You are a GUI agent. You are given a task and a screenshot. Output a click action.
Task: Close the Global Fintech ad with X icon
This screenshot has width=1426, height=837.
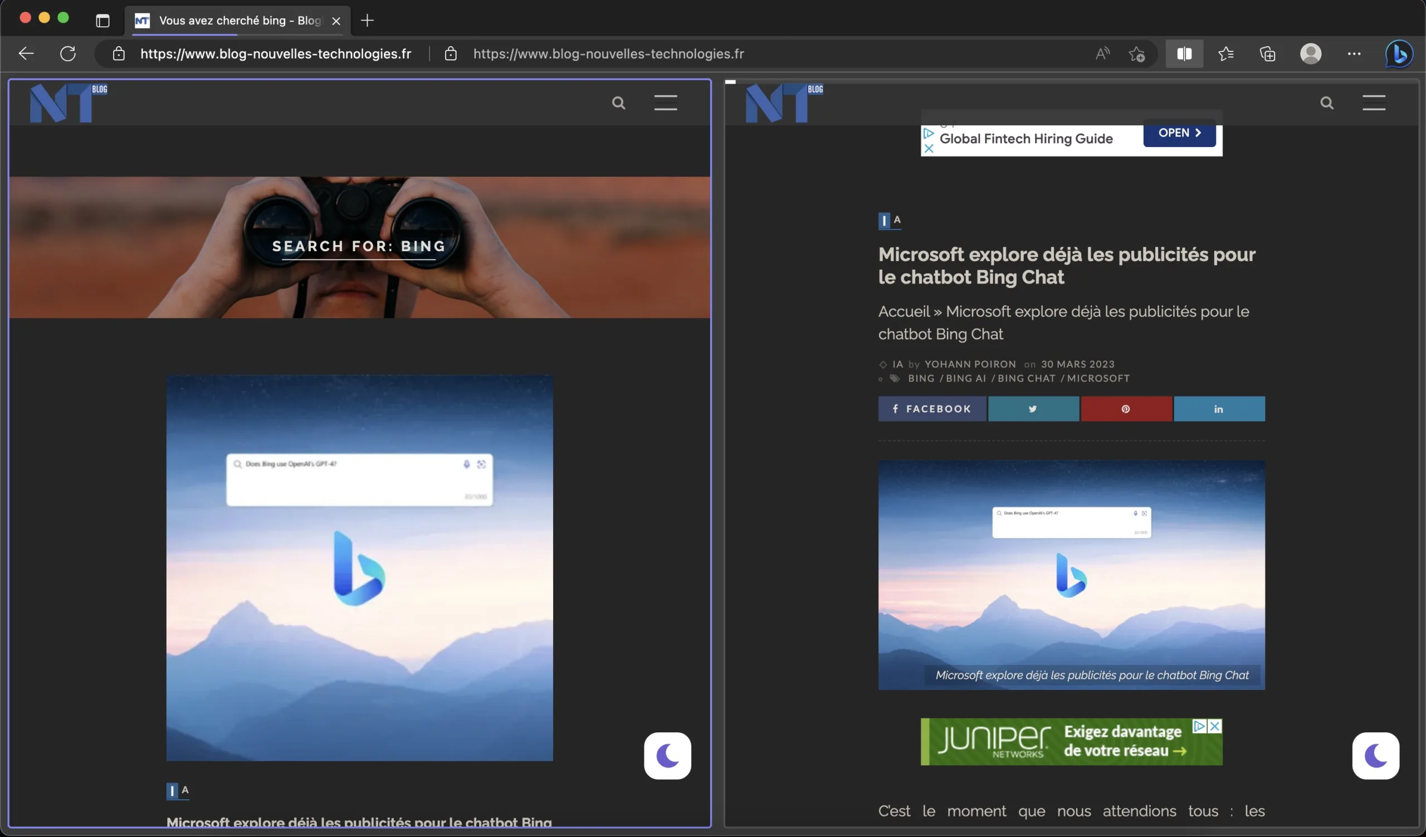(x=929, y=149)
